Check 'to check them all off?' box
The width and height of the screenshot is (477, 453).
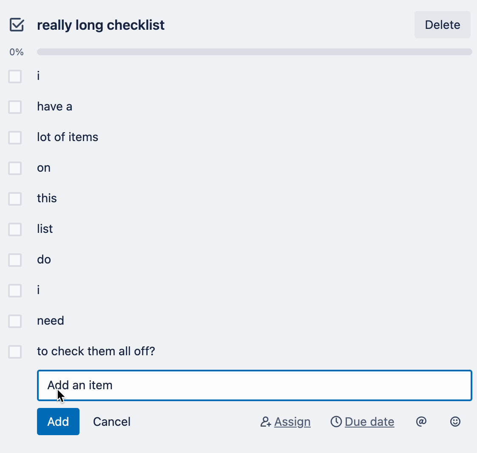(x=15, y=352)
